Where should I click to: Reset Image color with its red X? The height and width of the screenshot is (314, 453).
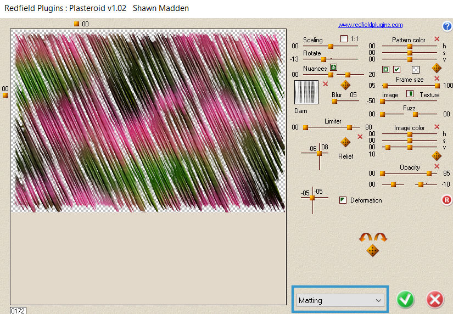(x=437, y=127)
